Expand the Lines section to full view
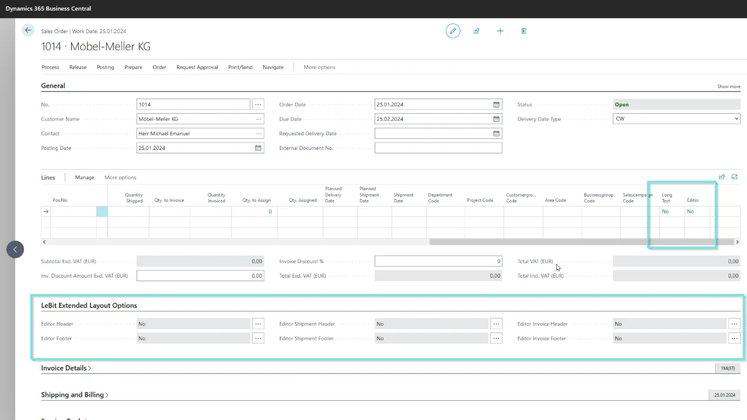This screenshot has width=747, height=420. coord(734,177)
